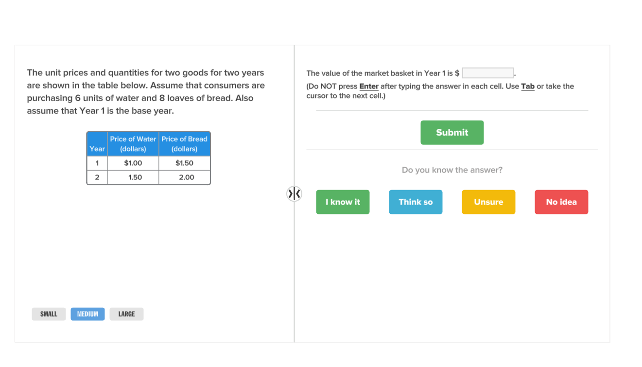The height and width of the screenshot is (367, 642).
Task: Select the MEDIUM text size option
Action: pyautogui.click(x=87, y=314)
